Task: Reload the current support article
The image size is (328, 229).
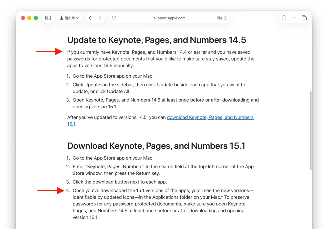Action: [x=225, y=18]
